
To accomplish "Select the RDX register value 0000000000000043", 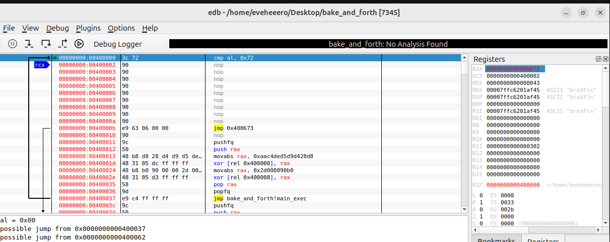I will [513, 83].
